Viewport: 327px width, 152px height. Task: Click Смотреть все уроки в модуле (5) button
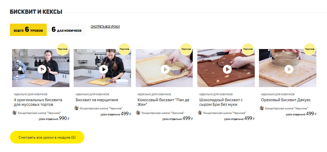pyautogui.click(x=47, y=137)
